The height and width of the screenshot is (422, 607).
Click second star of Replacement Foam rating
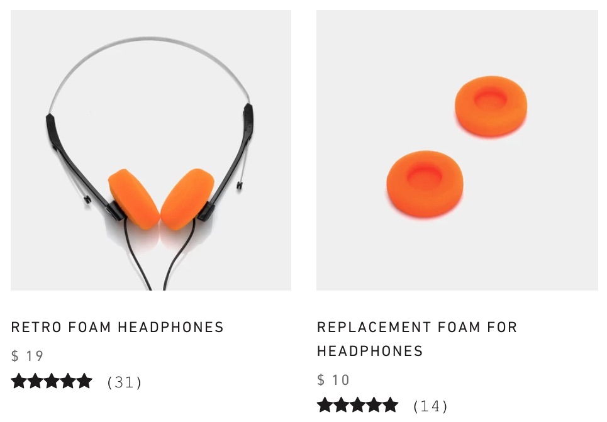click(x=341, y=406)
